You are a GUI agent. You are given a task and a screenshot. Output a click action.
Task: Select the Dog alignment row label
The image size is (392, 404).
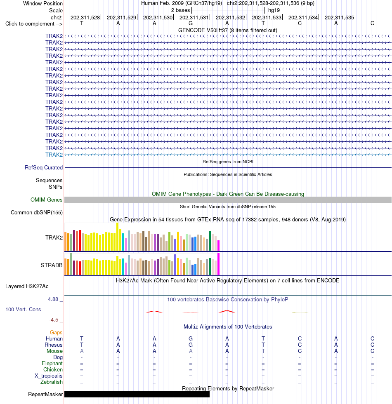click(58, 357)
